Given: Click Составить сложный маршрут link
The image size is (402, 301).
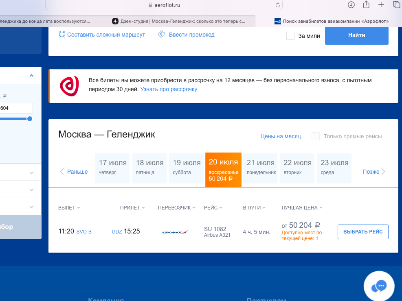Looking at the screenshot, I should [x=106, y=35].
